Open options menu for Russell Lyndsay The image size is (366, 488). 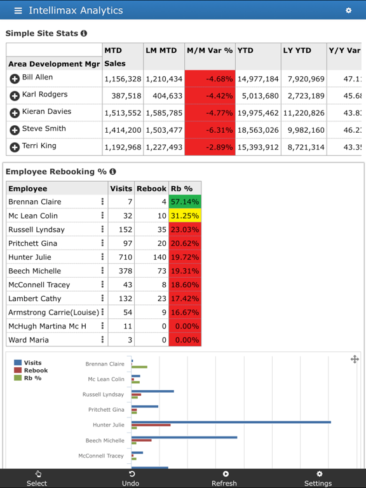click(102, 229)
